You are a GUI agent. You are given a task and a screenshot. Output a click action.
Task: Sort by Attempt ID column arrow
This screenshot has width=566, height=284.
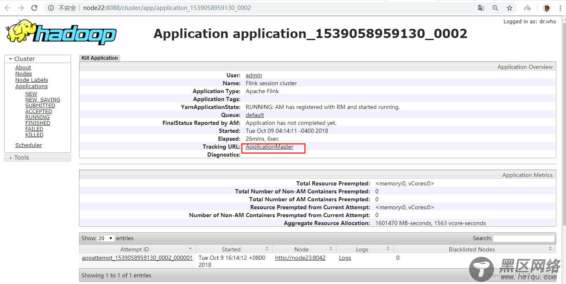[190, 249]
